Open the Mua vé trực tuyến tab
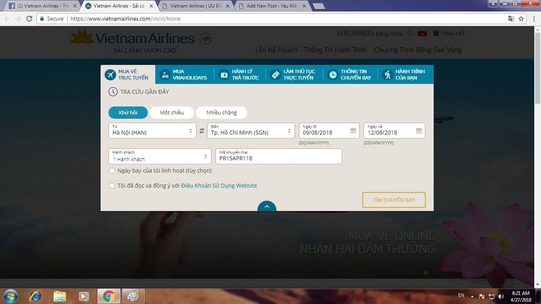Image resolution: width=541 pixels, height=304 pixels. point(128,75)
